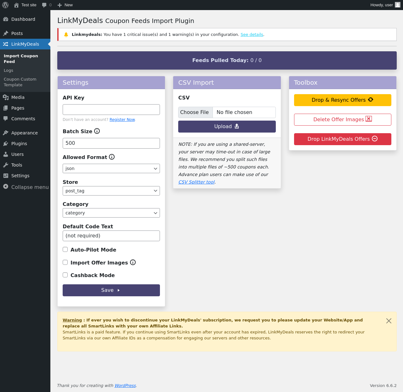Open Test site home icon
Screen dimensions: 403x392
pyautogui.click(x=16, y=5)
